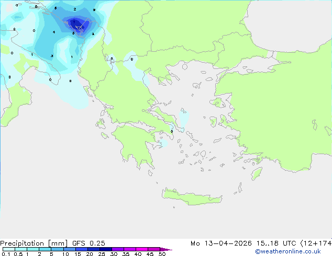Click the "20" legend scale value

tap(90, 254)
